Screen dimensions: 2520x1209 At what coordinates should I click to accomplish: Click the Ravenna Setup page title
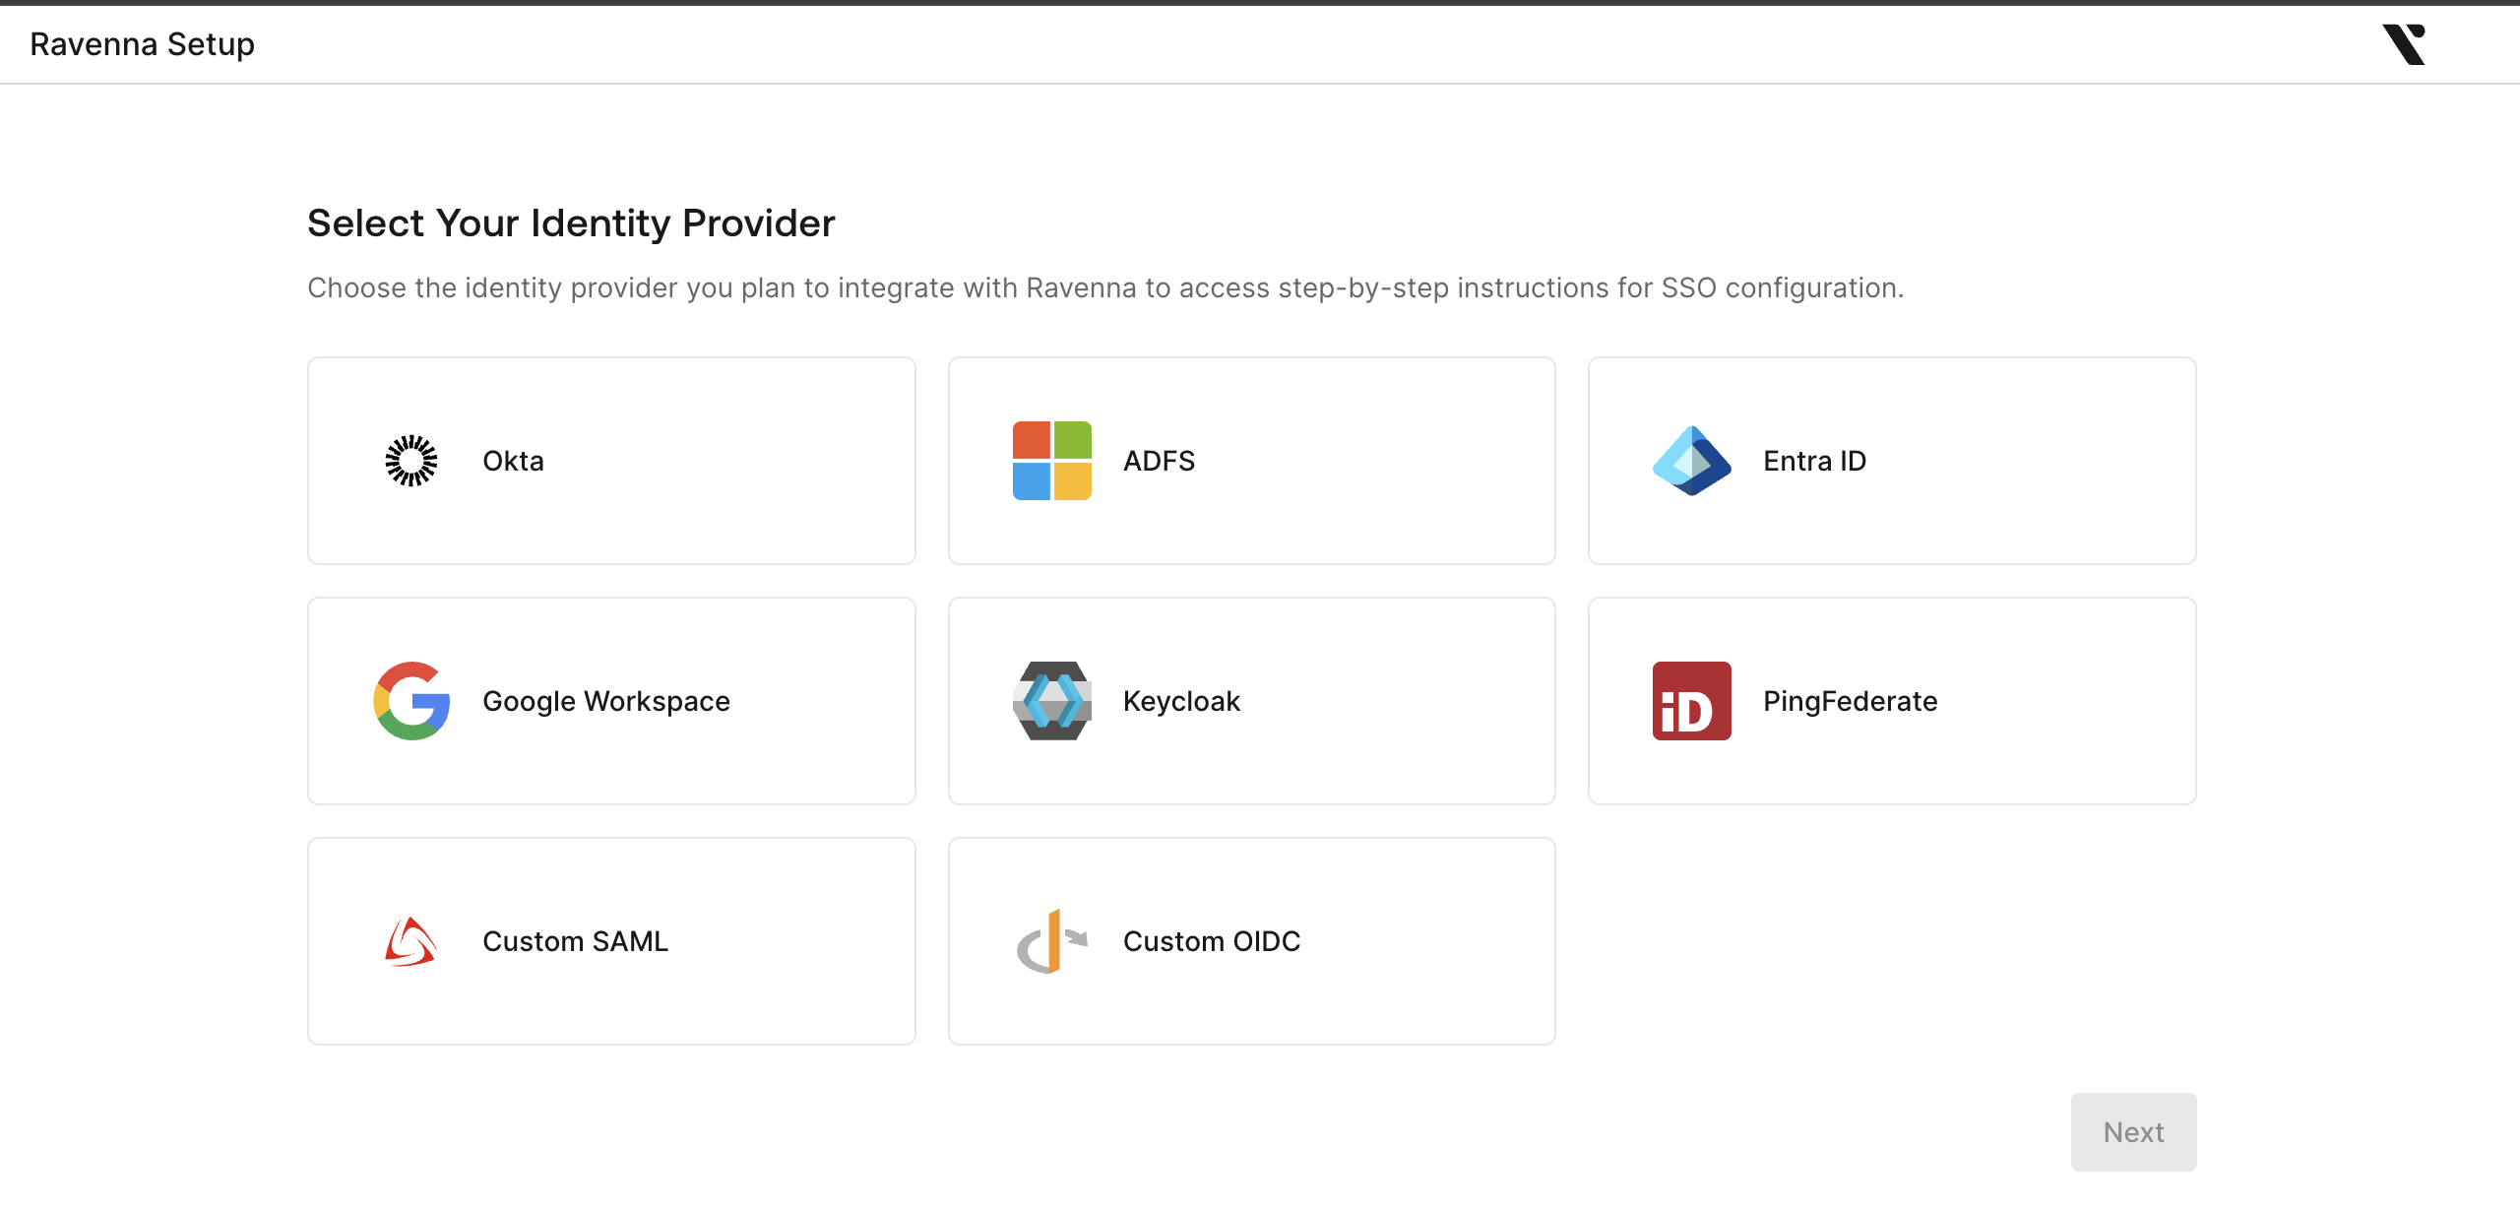[x=143, y=44]
